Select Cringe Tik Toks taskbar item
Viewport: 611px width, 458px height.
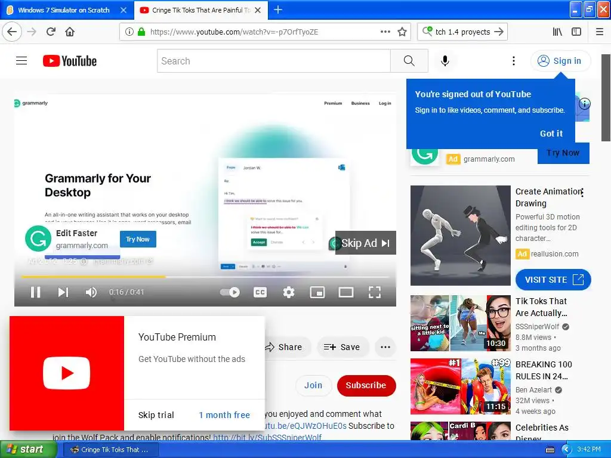[110, 450]
